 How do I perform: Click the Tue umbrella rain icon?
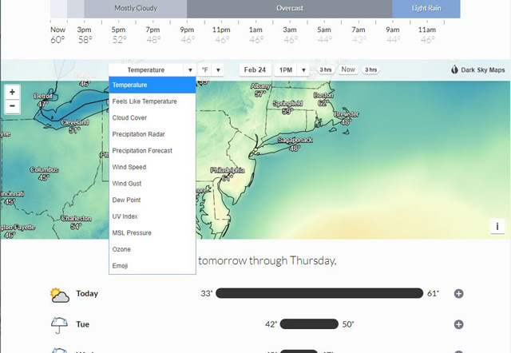(59, 325)
